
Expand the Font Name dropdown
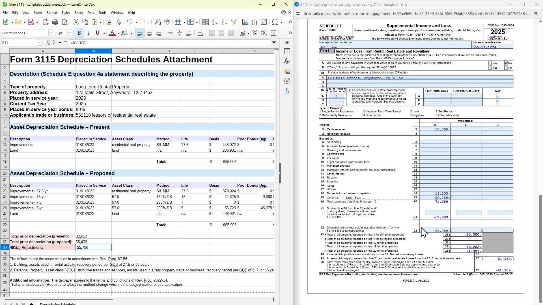coord(51,33)
